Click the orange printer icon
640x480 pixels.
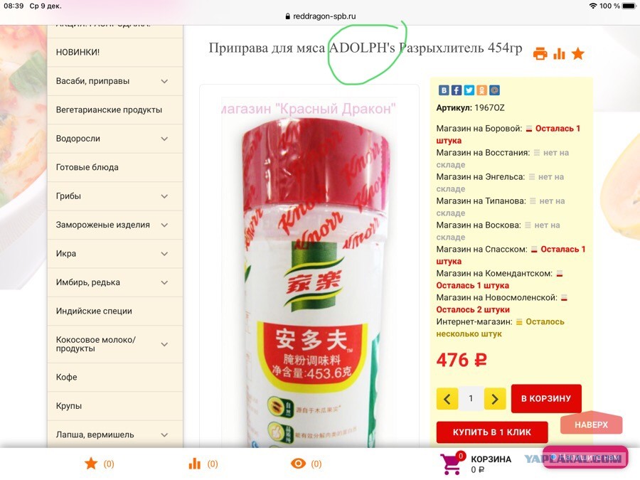[x=540, y=54]
